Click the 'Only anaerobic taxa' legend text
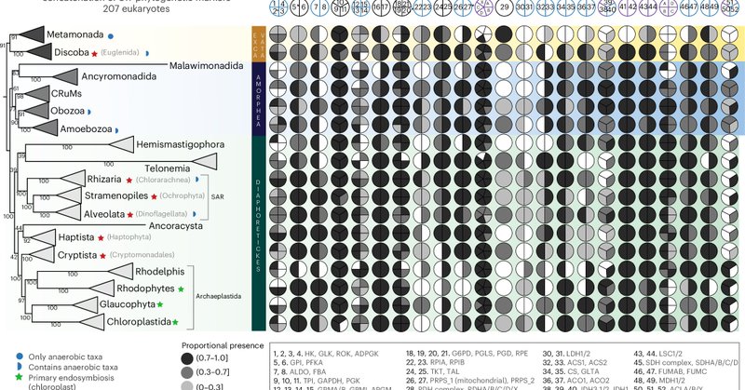The width and height of the screenshot is (745, 390). 65,356
